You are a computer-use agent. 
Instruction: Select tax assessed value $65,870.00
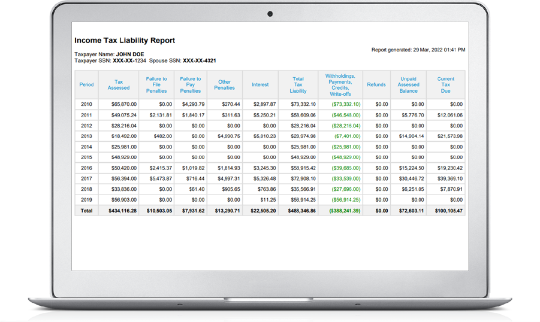point(124,104)
